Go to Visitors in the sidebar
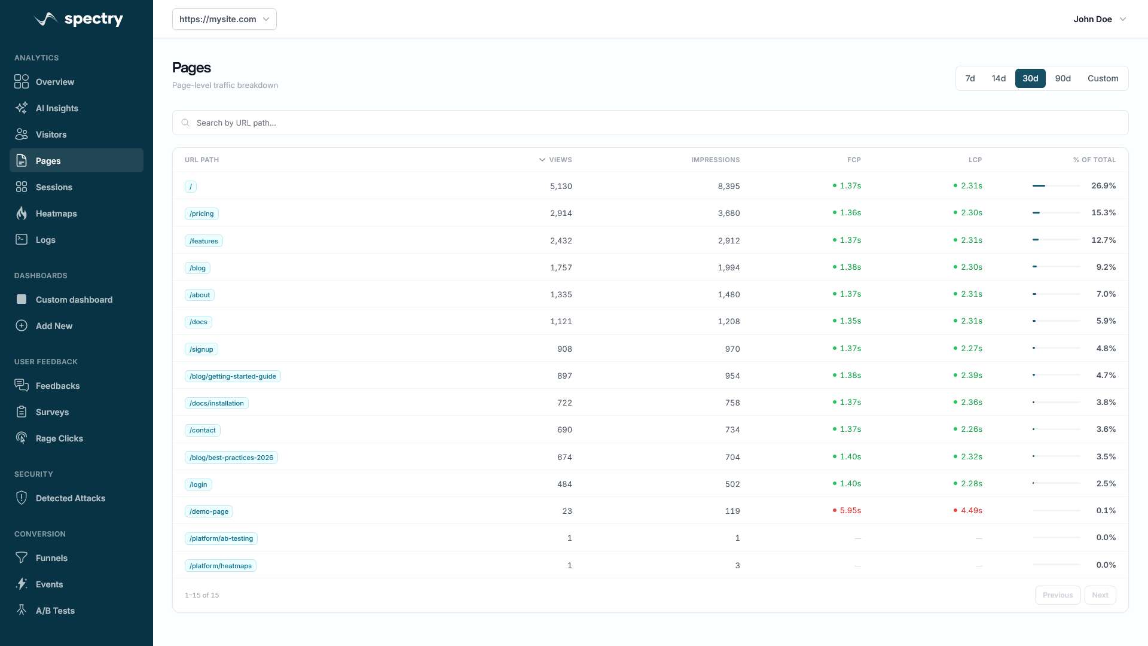Image resolution: width=1148 pixels, height=646 pixels. [51, 135]
